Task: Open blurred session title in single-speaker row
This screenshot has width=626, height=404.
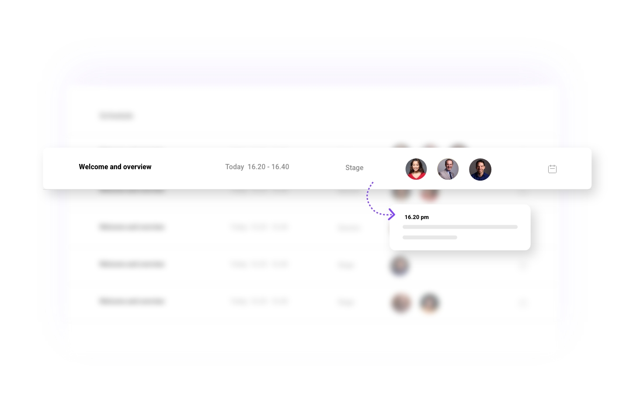Action: coord(132,264)
